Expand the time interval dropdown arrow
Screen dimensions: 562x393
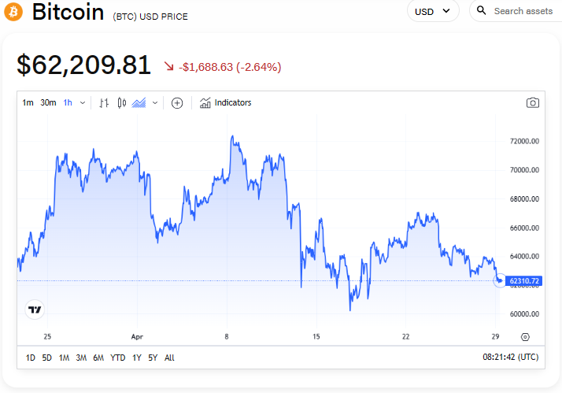coord(83,102)
